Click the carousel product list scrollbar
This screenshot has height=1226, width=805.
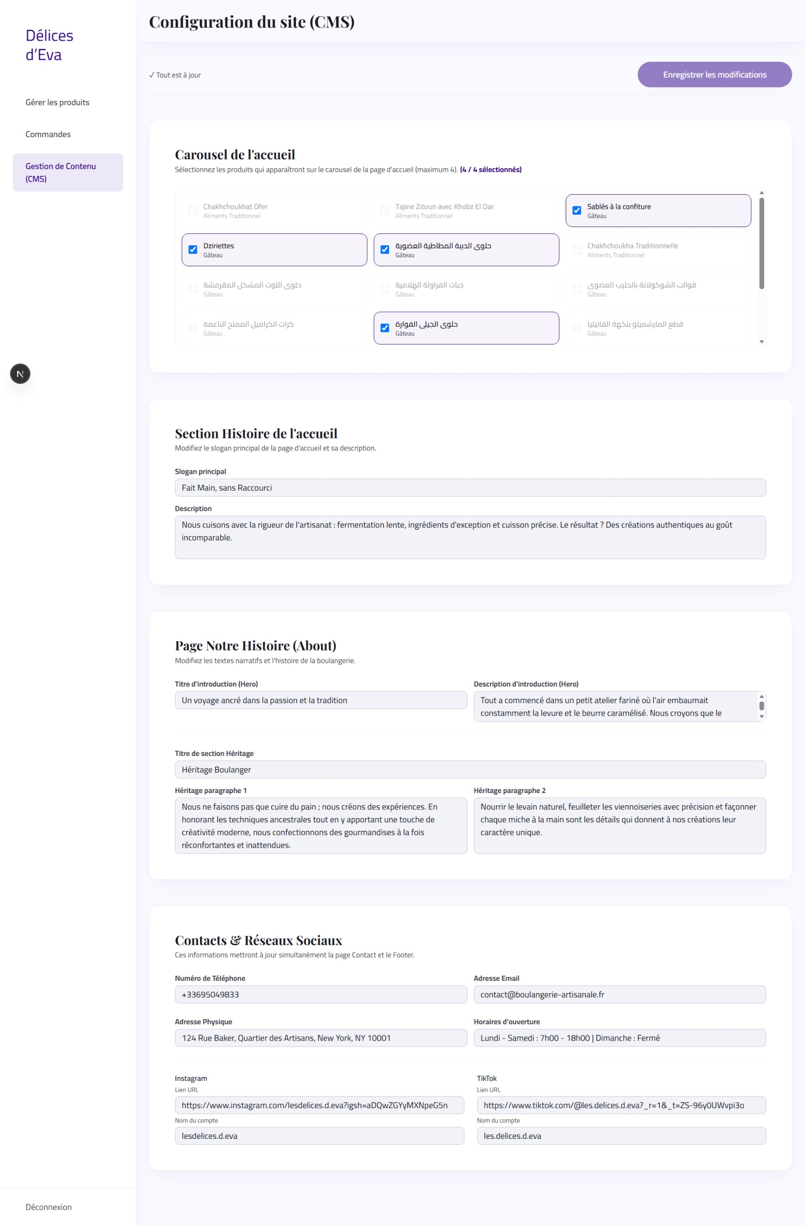coord(761,243)
